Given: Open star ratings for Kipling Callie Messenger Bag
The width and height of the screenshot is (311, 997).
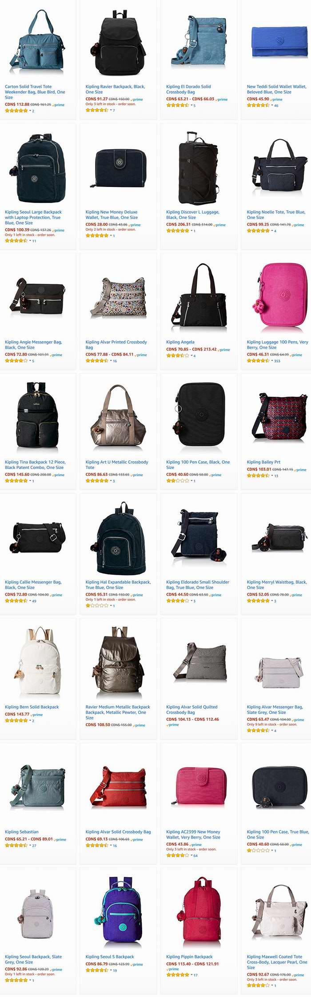Looking at the screenshot, I should [x=16, y=600].
